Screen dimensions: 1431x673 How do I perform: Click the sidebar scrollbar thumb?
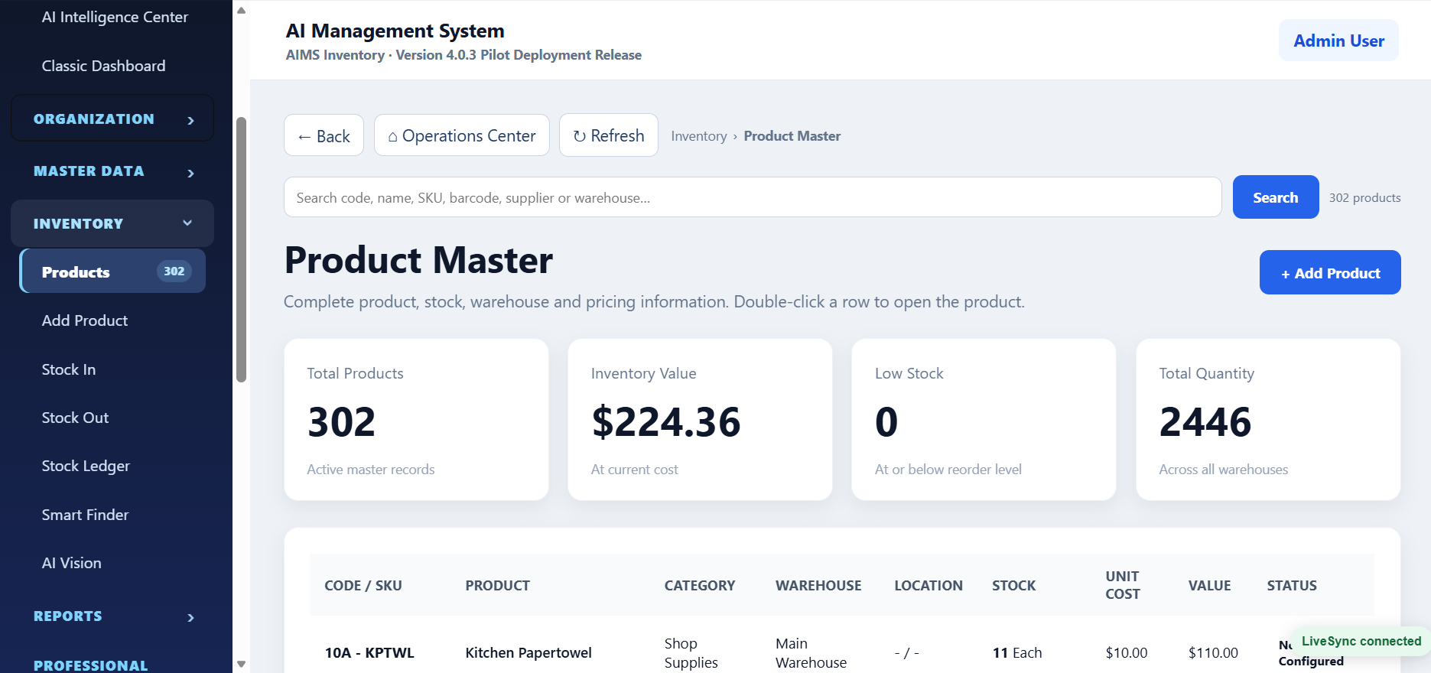(241, 249)
